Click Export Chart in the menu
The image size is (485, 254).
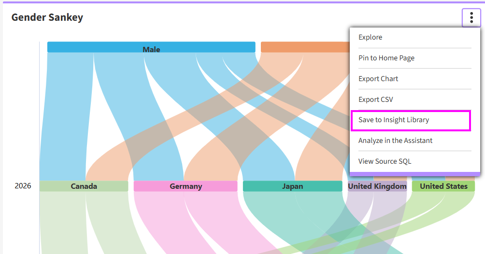tap(378, 79)
